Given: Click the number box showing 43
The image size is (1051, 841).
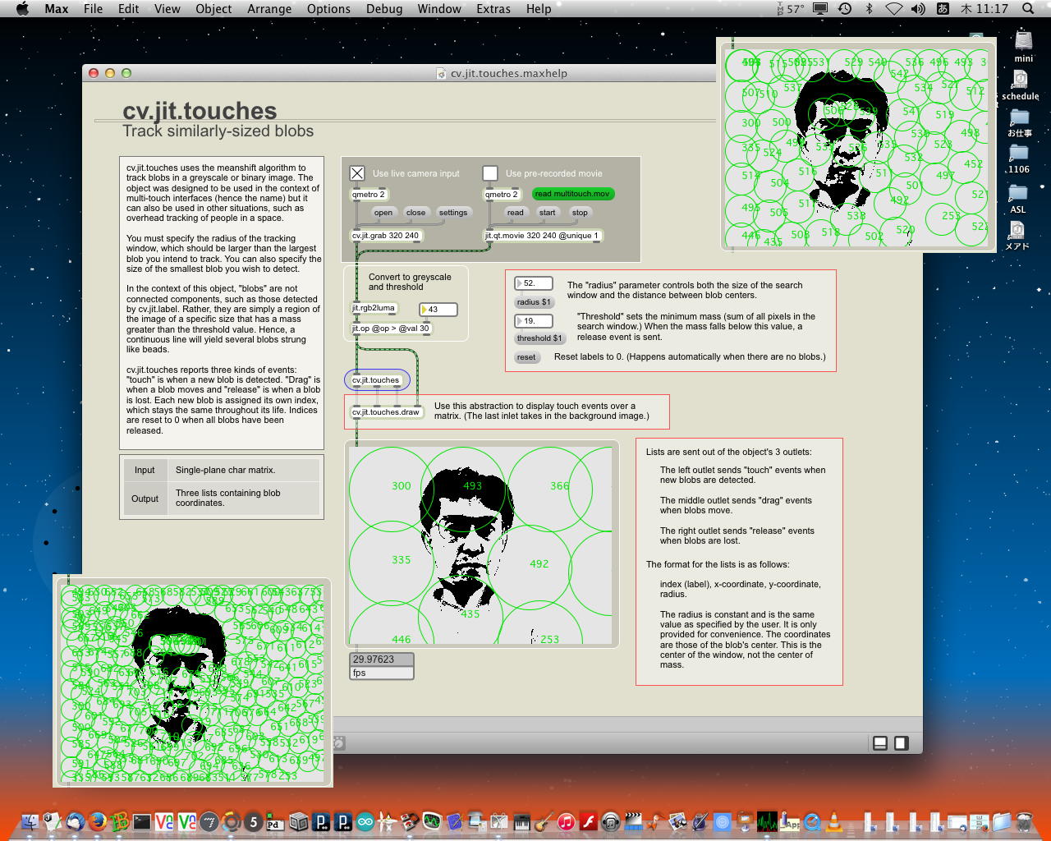Looking at the screenshot, I should coord(438,310).
